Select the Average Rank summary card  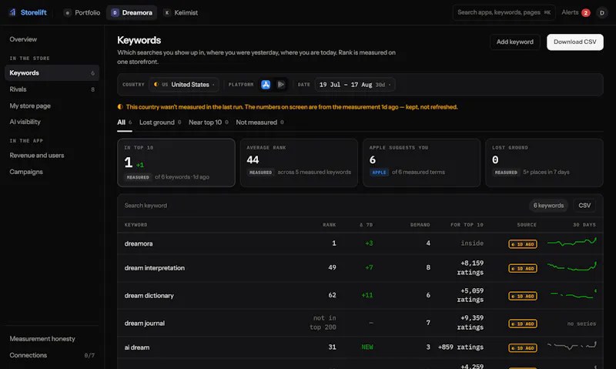(299, 163)
